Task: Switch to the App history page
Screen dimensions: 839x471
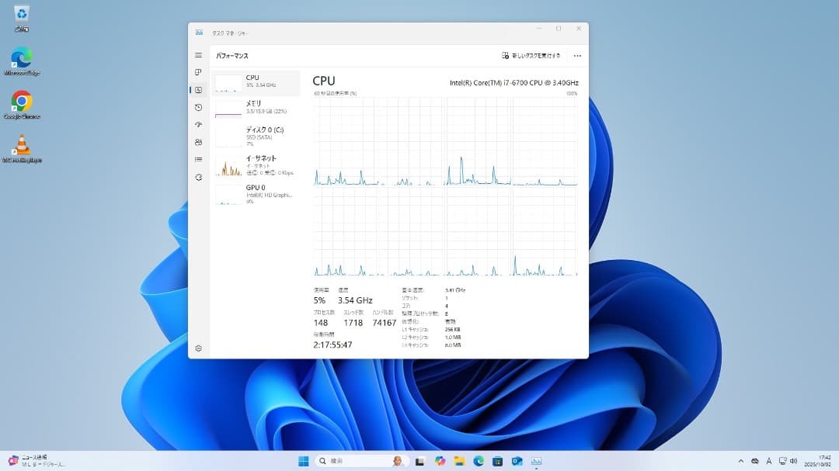Action: (198, 108)
